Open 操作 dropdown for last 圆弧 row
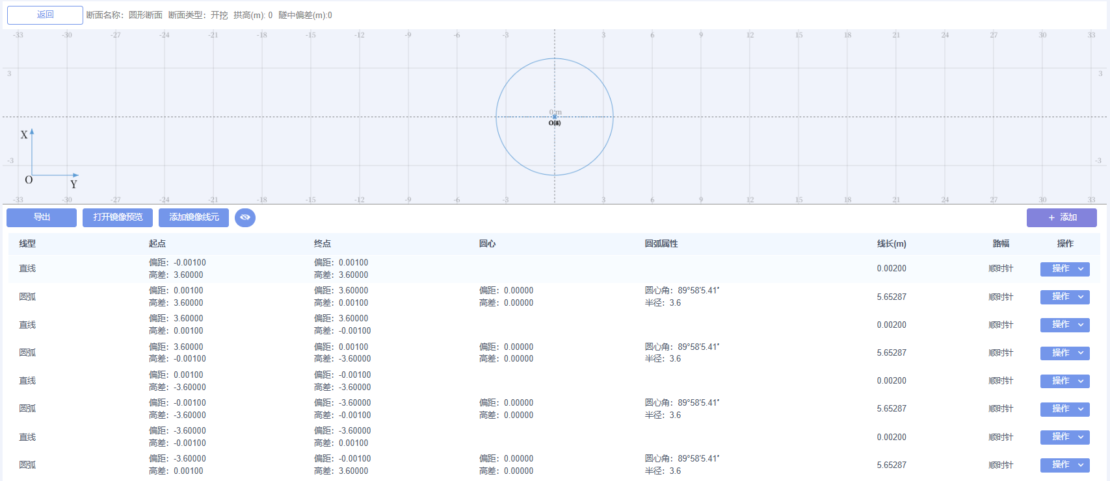Image resolution: width=1110 pixels, height=481 pixels. [x=1064, y=465]
